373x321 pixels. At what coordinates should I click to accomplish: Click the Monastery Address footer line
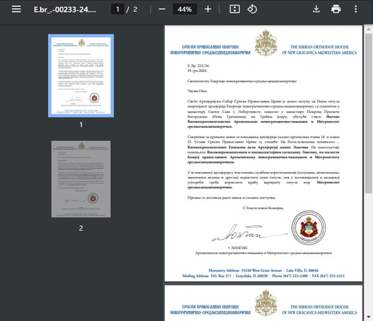click(264, 271)
